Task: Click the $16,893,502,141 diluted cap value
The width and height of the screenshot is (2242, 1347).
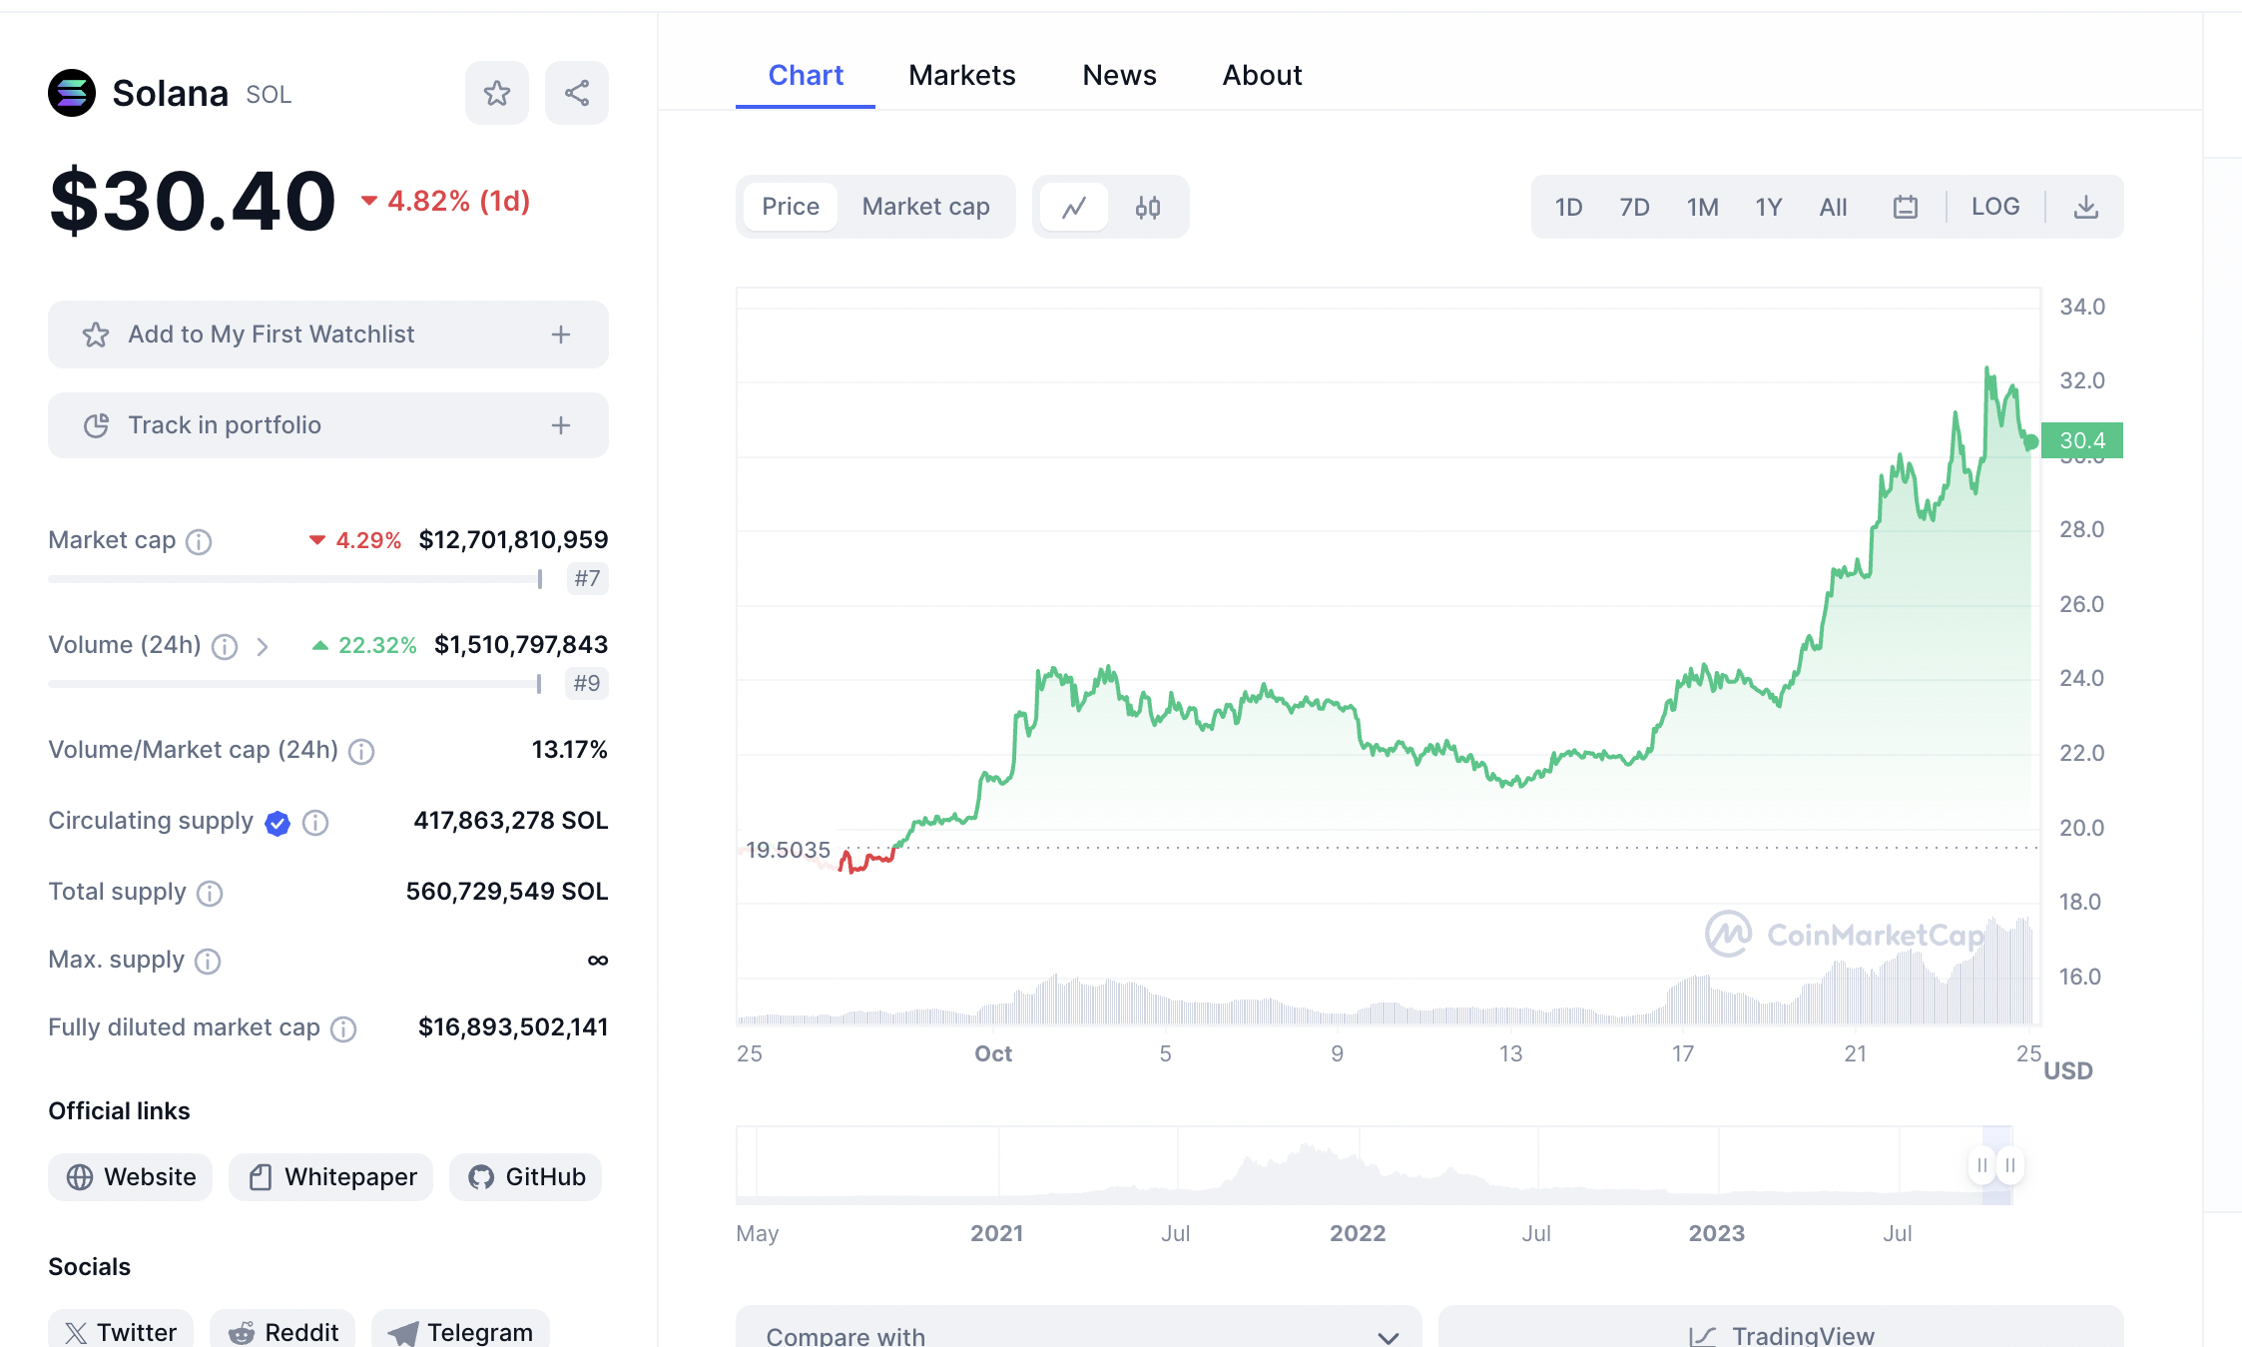Action: [513, 1027]
